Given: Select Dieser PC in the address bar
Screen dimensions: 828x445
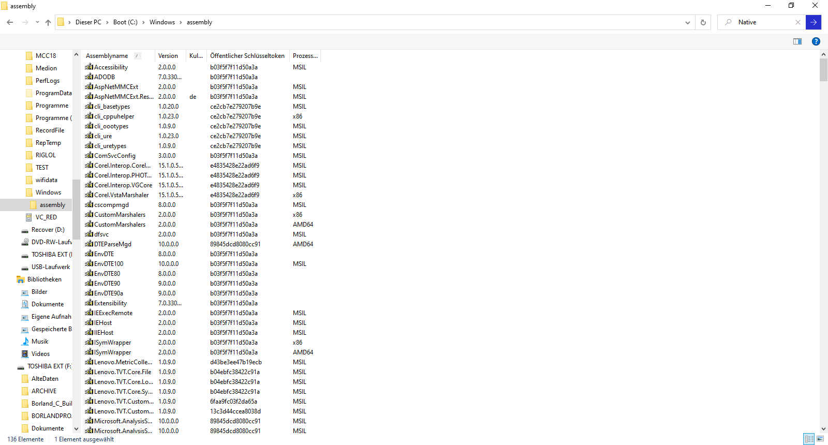Looking at the screenshot, I should 88,22.
